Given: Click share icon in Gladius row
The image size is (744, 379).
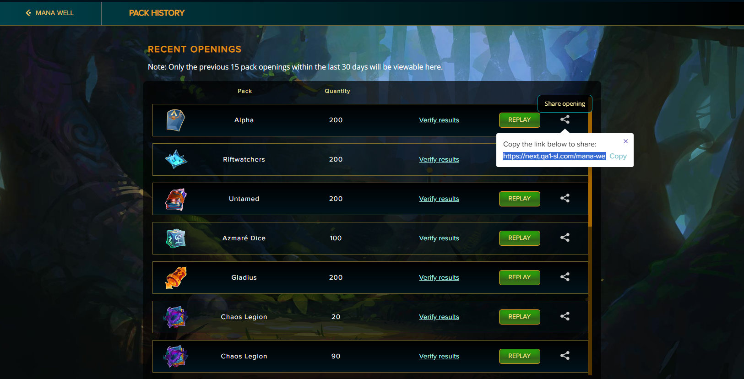Looking at the screenshot, I should 565,277.
